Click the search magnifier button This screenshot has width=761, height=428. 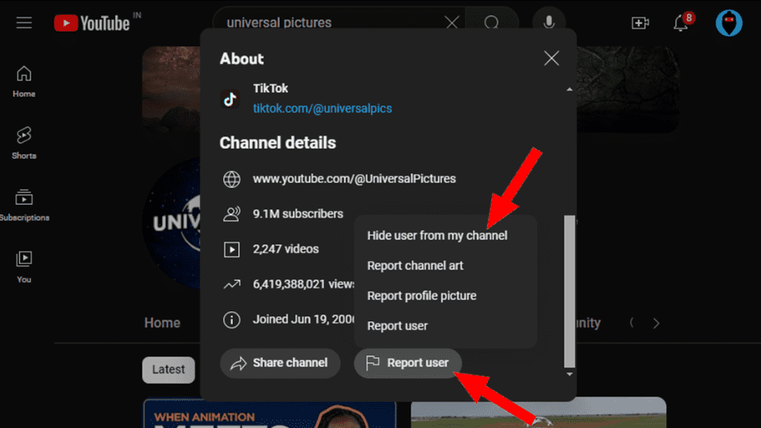(x=491, y=22)
